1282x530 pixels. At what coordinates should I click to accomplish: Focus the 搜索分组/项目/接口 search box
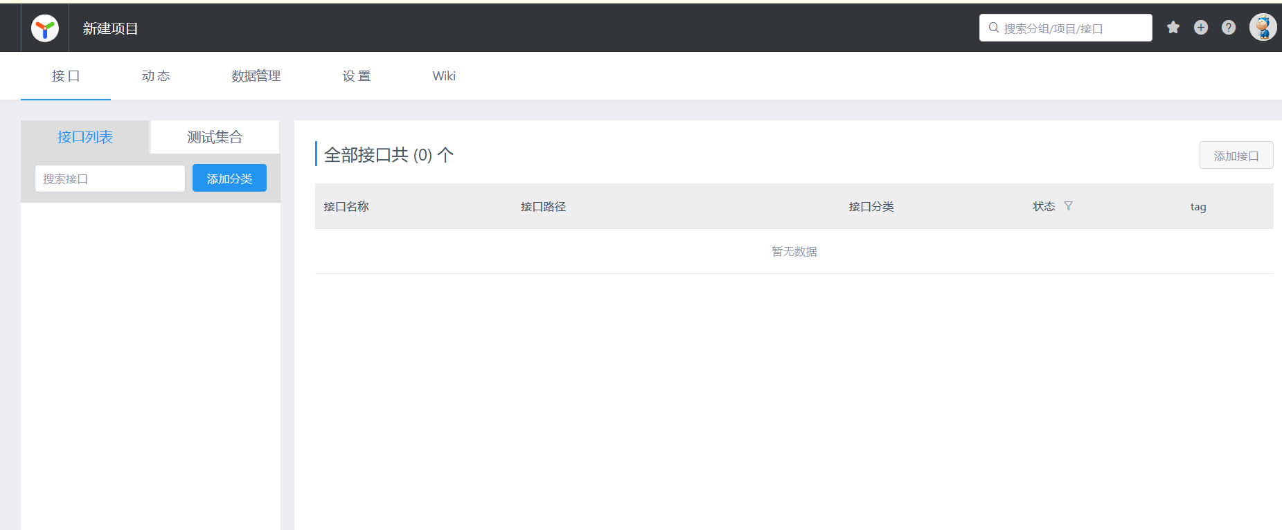1066,28
